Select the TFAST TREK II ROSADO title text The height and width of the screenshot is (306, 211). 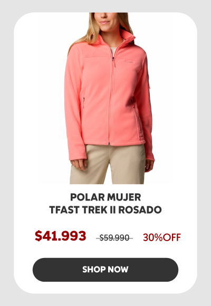105,210
